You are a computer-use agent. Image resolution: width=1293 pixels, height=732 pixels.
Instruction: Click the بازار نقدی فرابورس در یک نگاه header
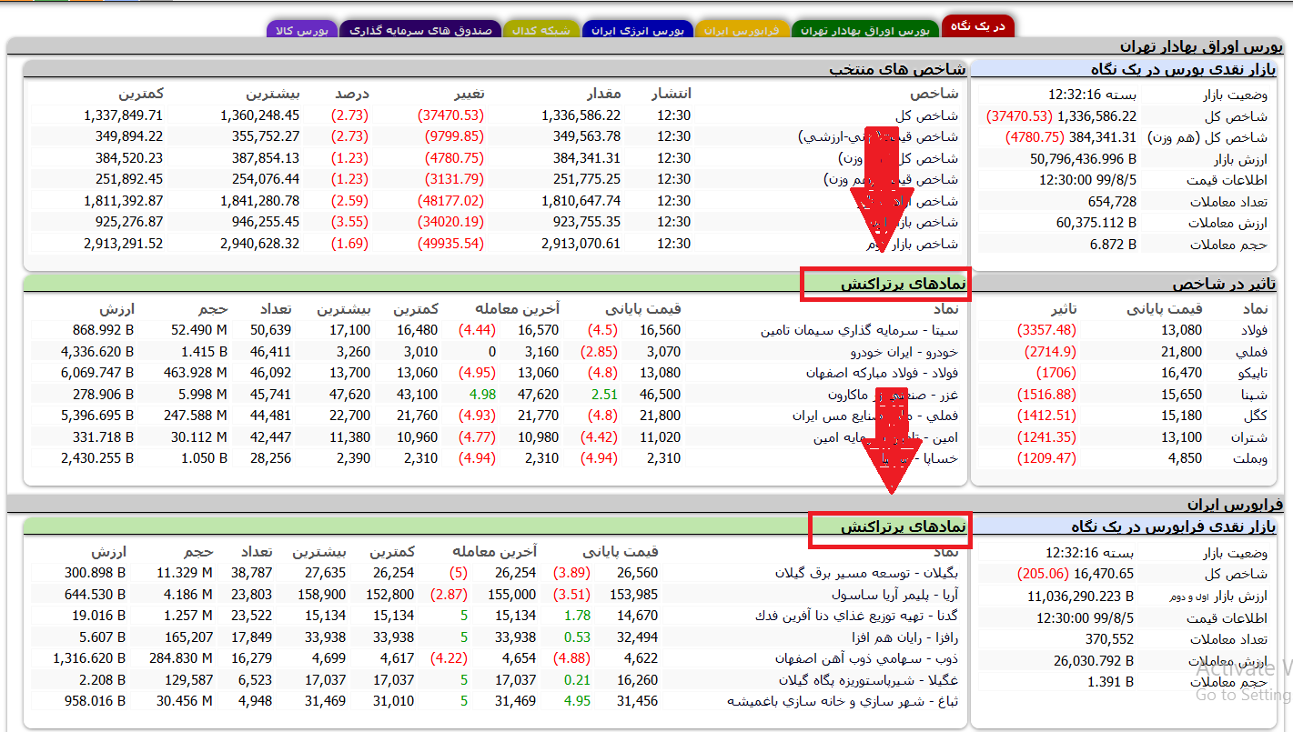[1173, 526]
